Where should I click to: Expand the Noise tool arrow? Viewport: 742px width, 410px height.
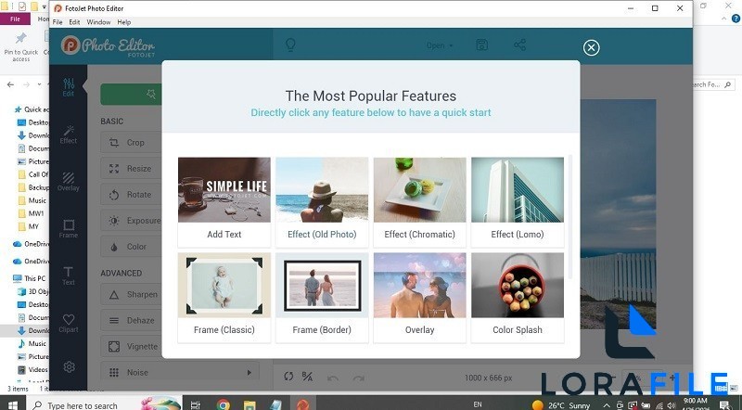pos(249,373)
